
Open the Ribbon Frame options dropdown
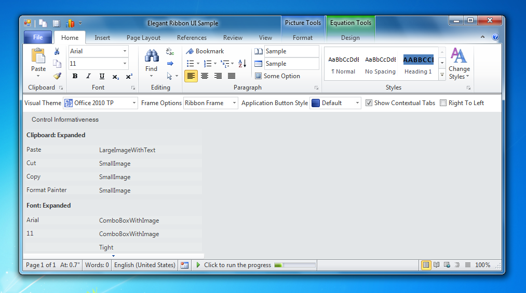(x=234, y=103)
